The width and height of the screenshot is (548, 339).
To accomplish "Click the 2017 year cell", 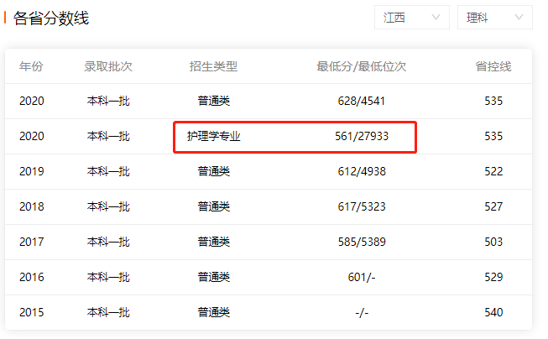I will [31, 242].
